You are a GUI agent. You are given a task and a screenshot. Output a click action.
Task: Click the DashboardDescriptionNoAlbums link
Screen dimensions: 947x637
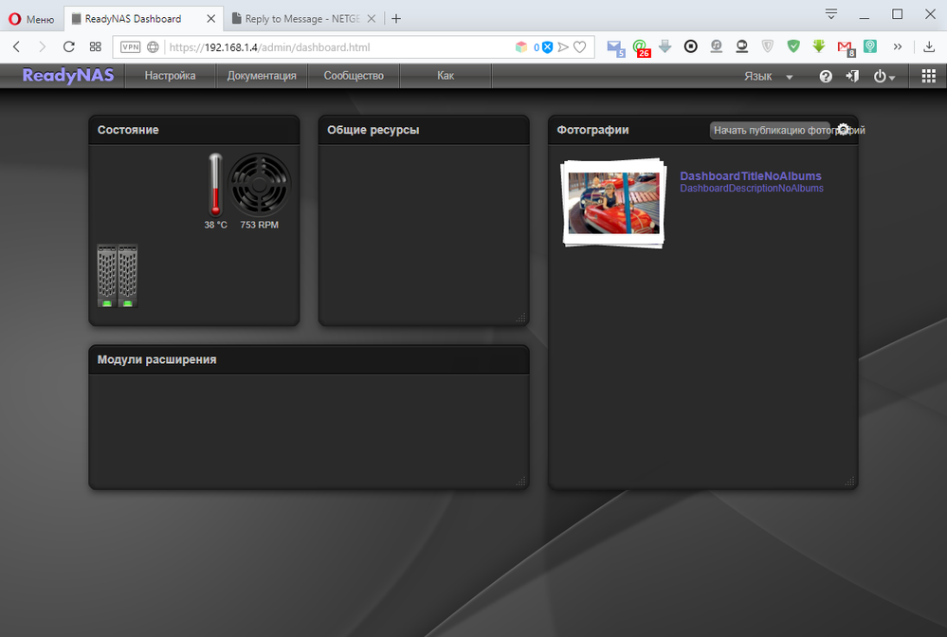click(752, 189)
